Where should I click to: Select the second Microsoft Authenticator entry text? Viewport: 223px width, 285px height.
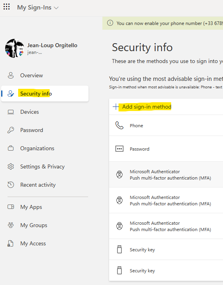click(170, 201)
